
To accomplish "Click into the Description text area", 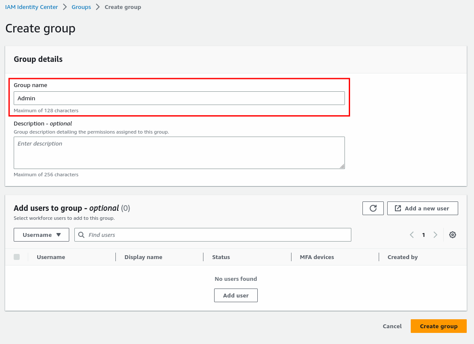I will (x=179, y=152).
